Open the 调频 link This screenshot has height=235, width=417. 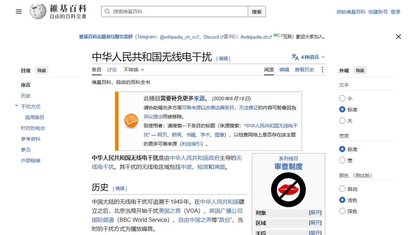(220, 167)
